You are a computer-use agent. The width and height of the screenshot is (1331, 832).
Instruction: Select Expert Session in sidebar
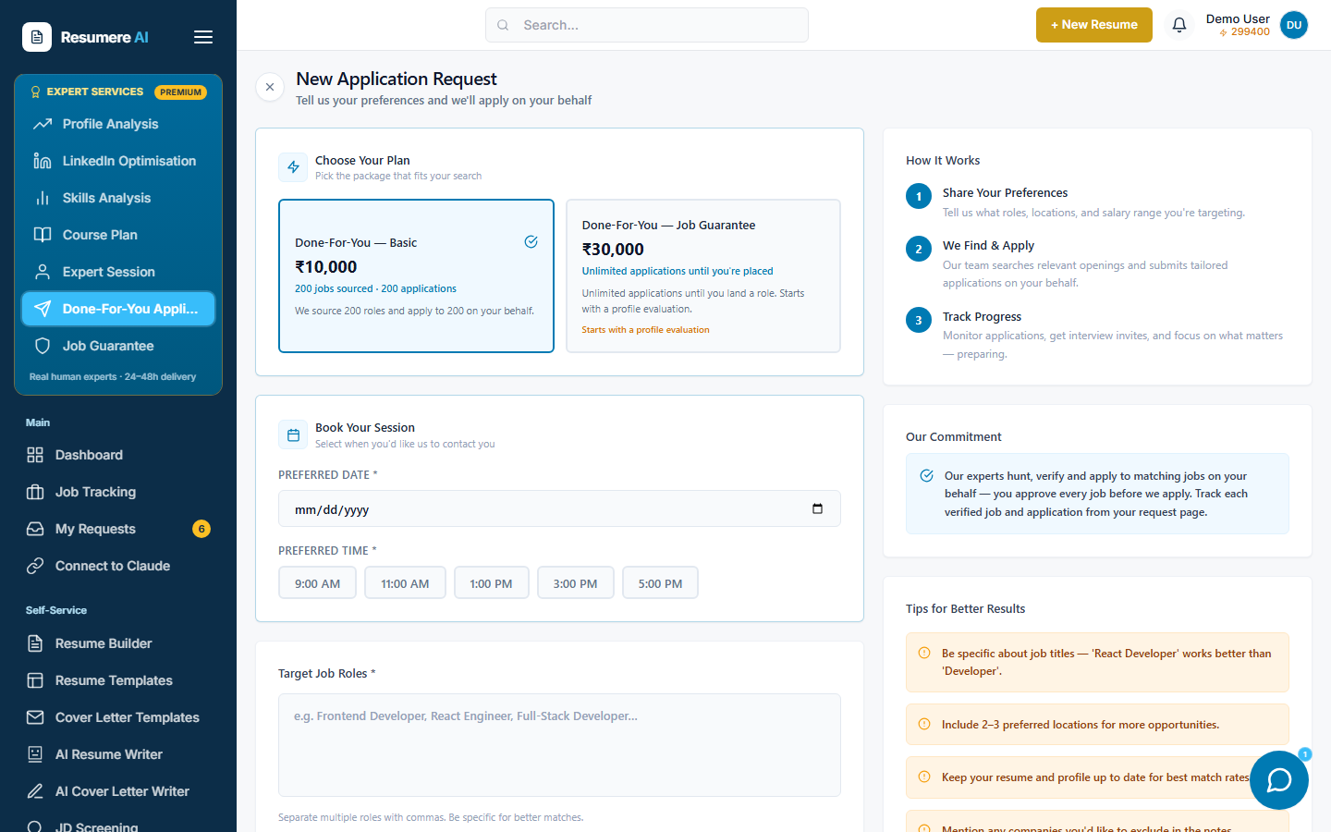pyautogui.click(x=118, y=272)
